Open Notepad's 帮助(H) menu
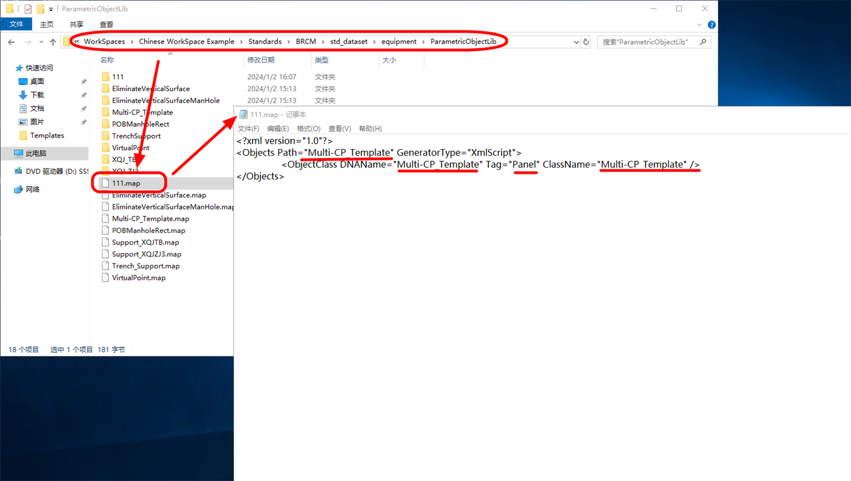Screen dimensions: 851x481 coord(370,129)
